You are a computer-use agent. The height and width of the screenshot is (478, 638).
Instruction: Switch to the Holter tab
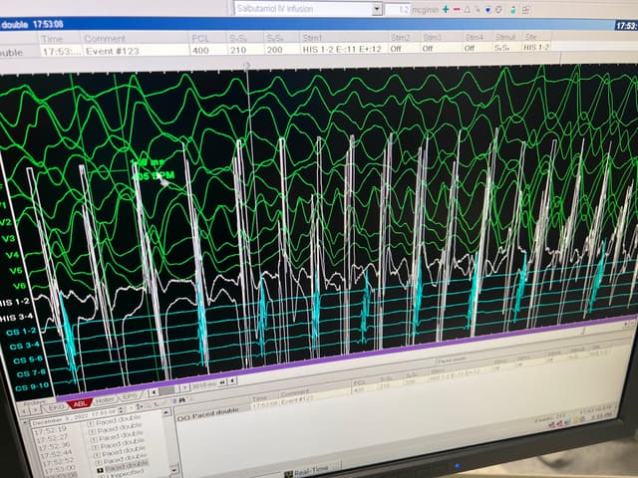point(105,400)
